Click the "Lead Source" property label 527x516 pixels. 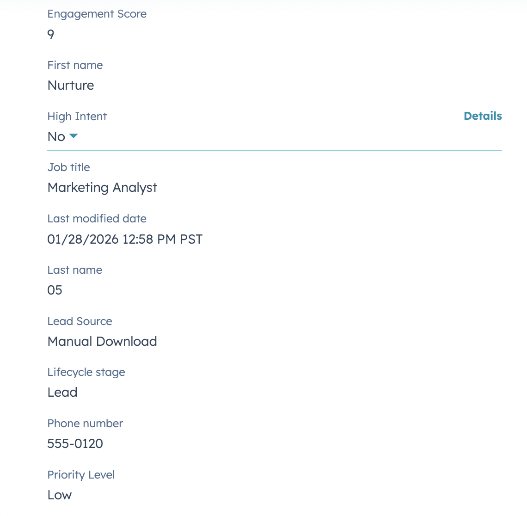pos(80,321)
